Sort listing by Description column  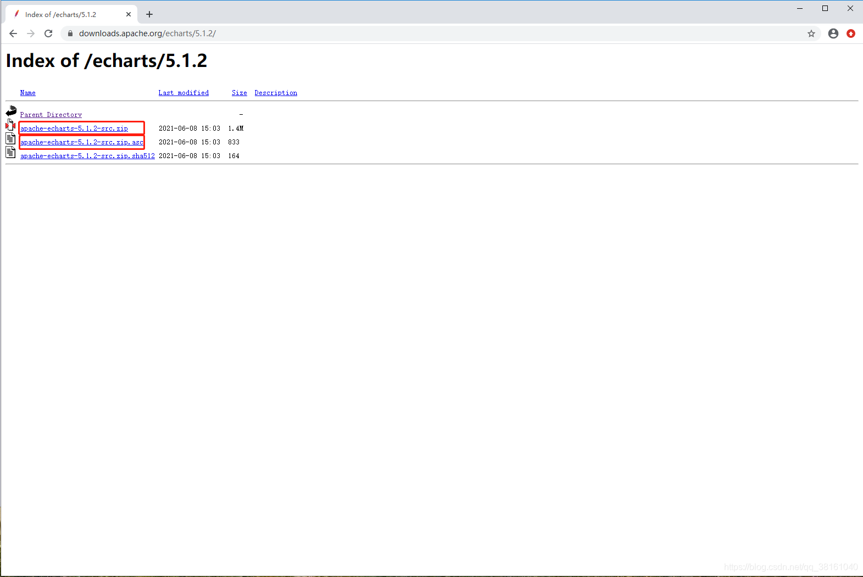[x=276, y=93]
